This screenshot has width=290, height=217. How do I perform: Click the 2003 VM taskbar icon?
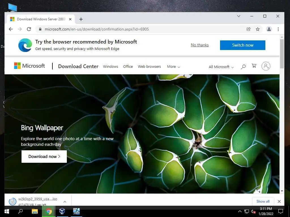[x=76, y=211]
